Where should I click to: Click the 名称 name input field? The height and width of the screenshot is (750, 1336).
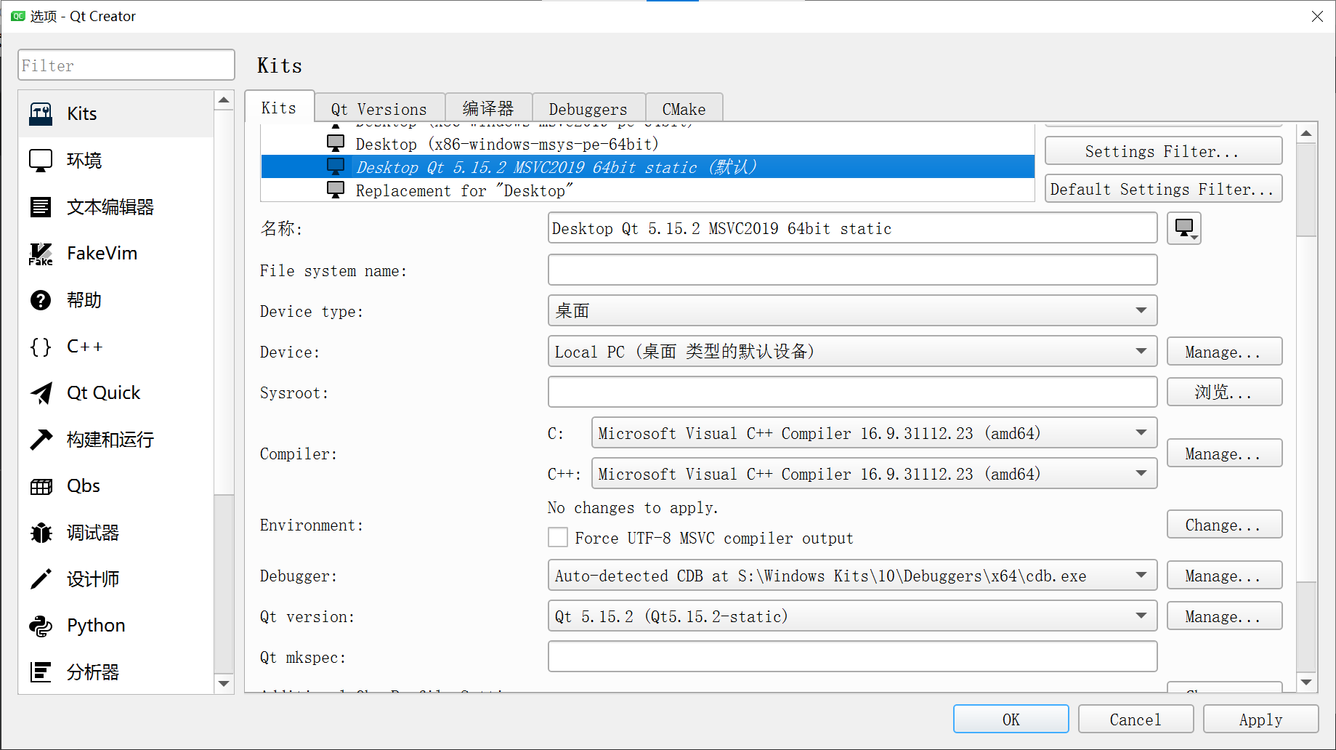852,228
